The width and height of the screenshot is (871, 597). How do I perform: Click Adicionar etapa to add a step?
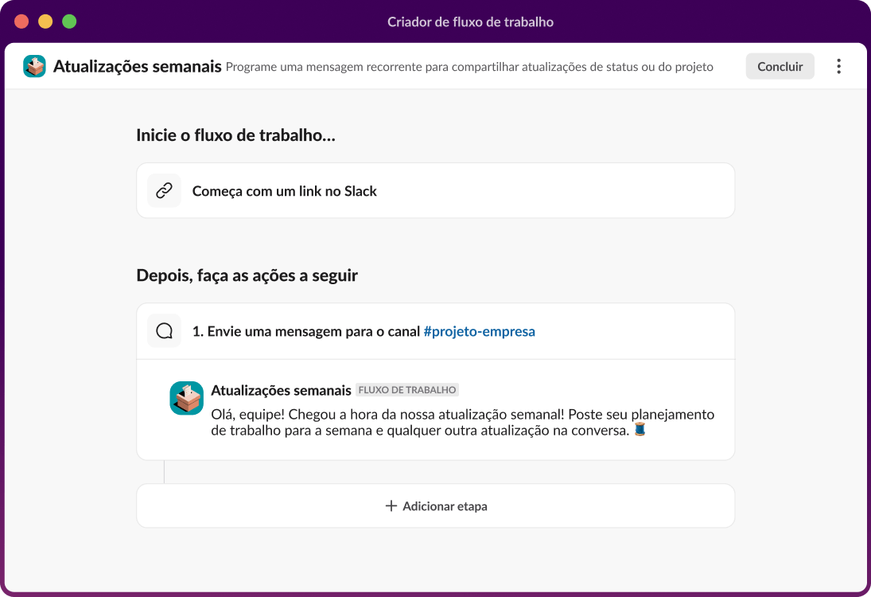point(436,505)
